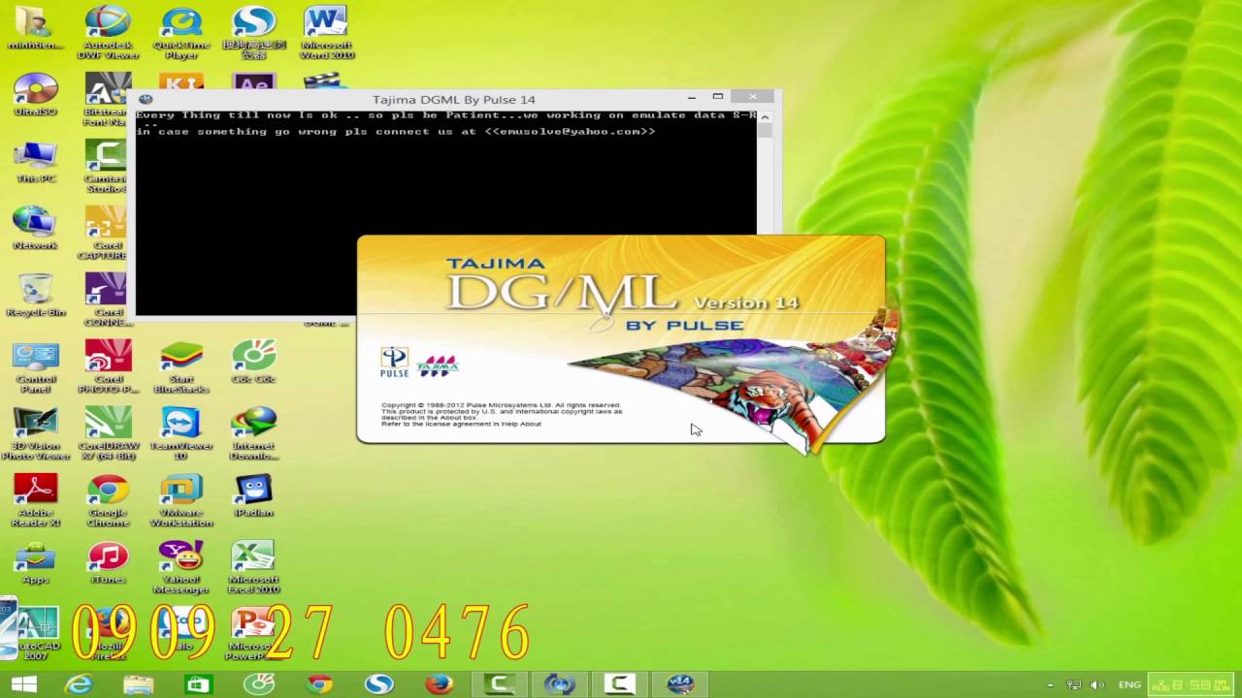Maximize the Tajima DGML console window

(x=718, y=97)
